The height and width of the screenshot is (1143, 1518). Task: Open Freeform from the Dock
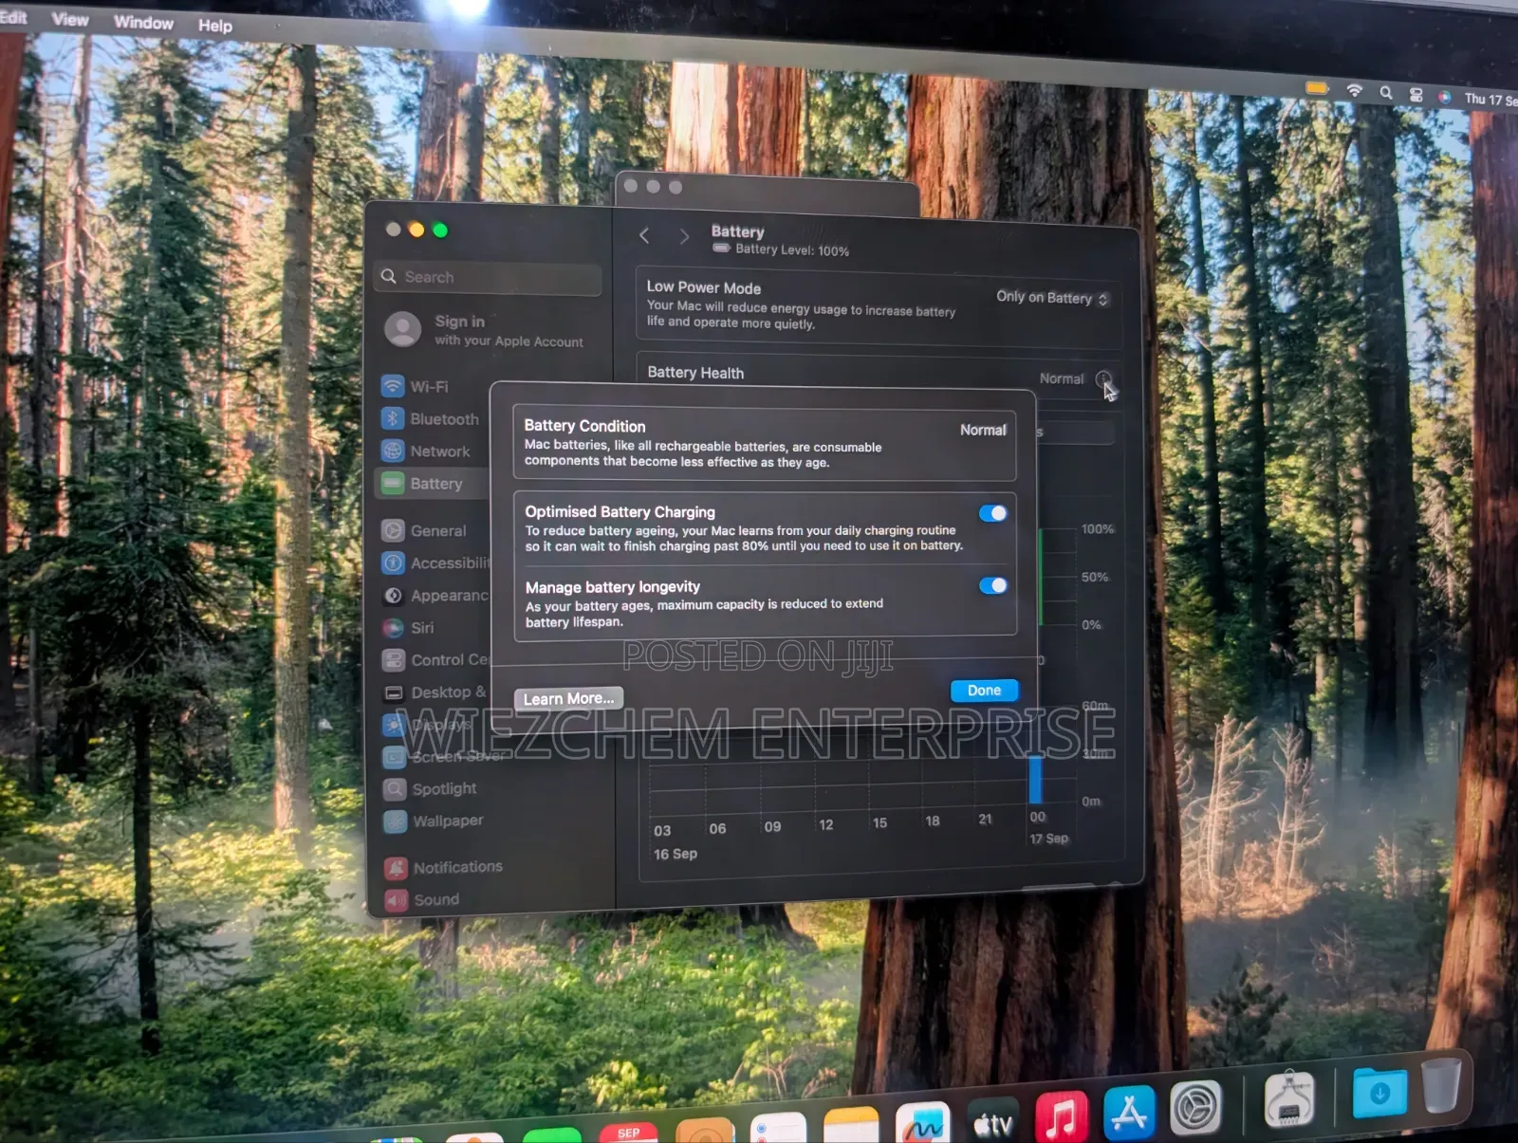pos(923,1125)
